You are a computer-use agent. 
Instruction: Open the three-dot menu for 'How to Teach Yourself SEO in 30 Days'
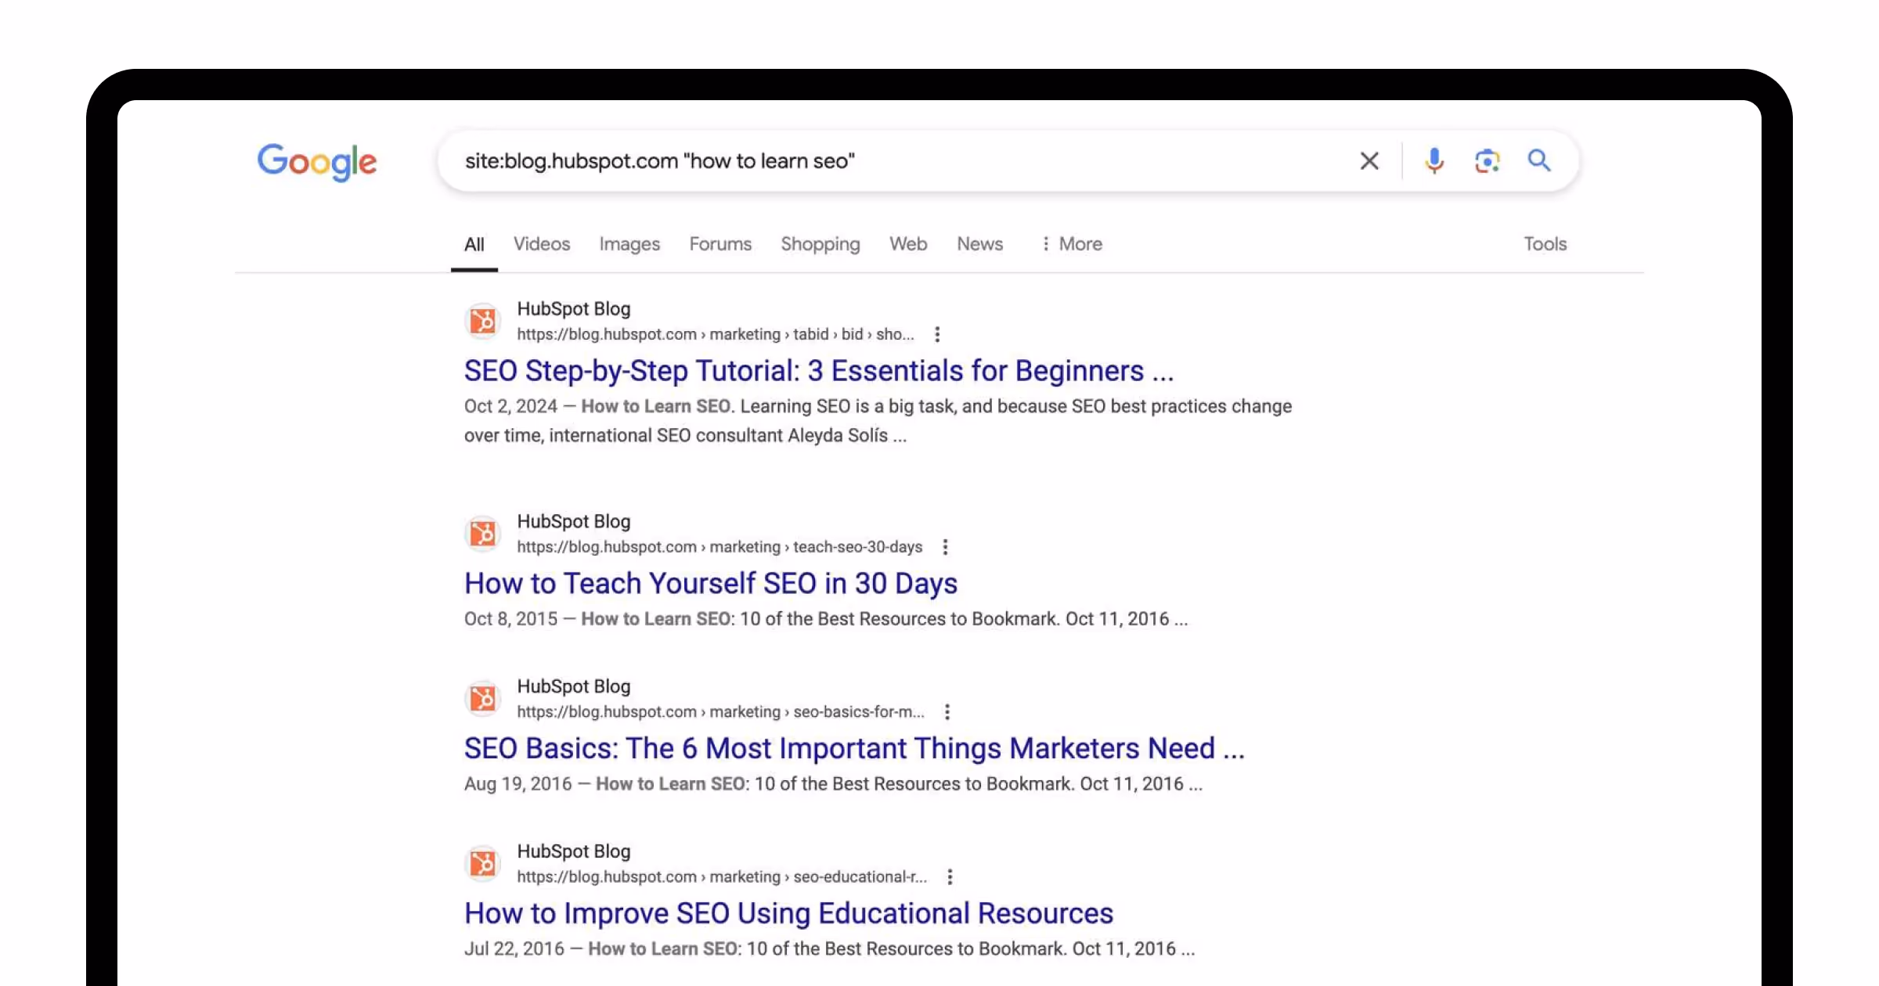tap(945, 547)
